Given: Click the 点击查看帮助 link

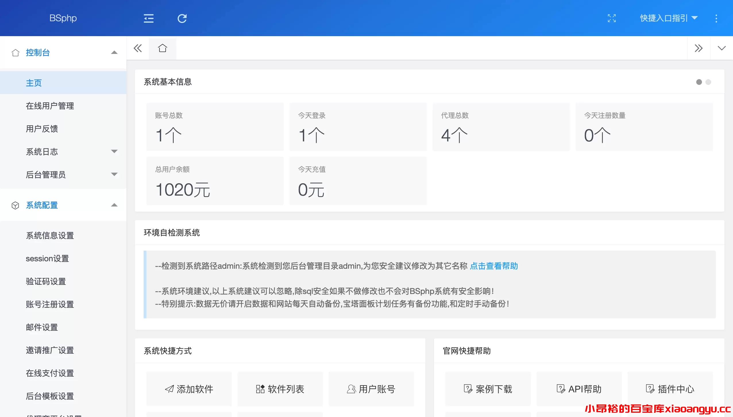Looking at the screenshot, I should [493, 266].
